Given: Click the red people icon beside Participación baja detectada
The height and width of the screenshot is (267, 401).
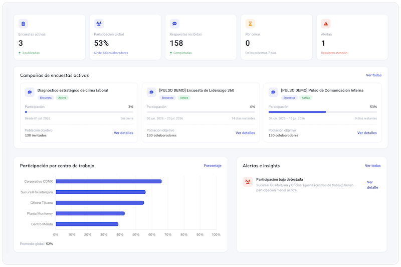Looking at the screenshot, I should [x=248, y=182].
